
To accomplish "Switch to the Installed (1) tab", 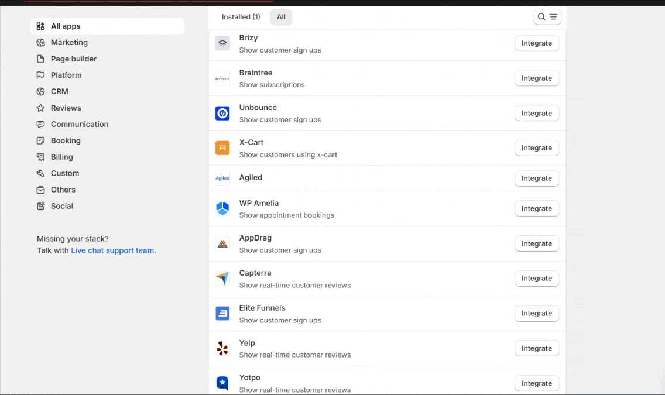I will pos(241,17).
